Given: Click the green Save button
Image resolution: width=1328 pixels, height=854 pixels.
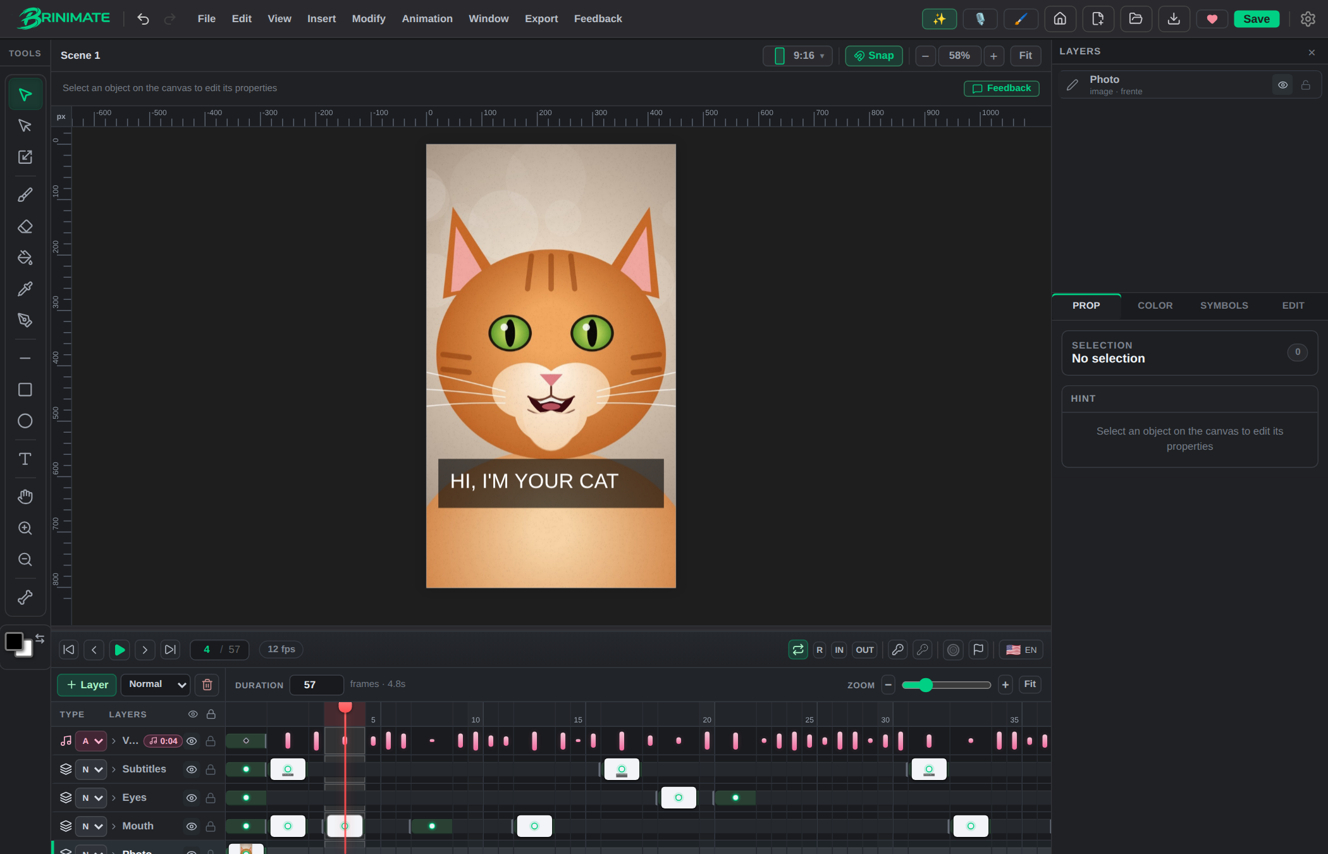Looking at the screenshot, I should point(1256,19).
